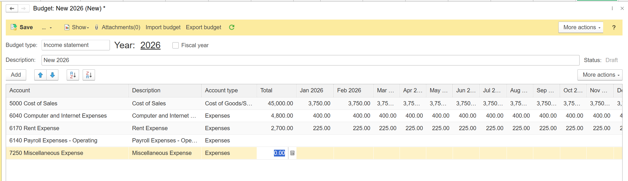Open calculator in the Total cell
Screen dimensions: 628x181
(x=292, y=153)
